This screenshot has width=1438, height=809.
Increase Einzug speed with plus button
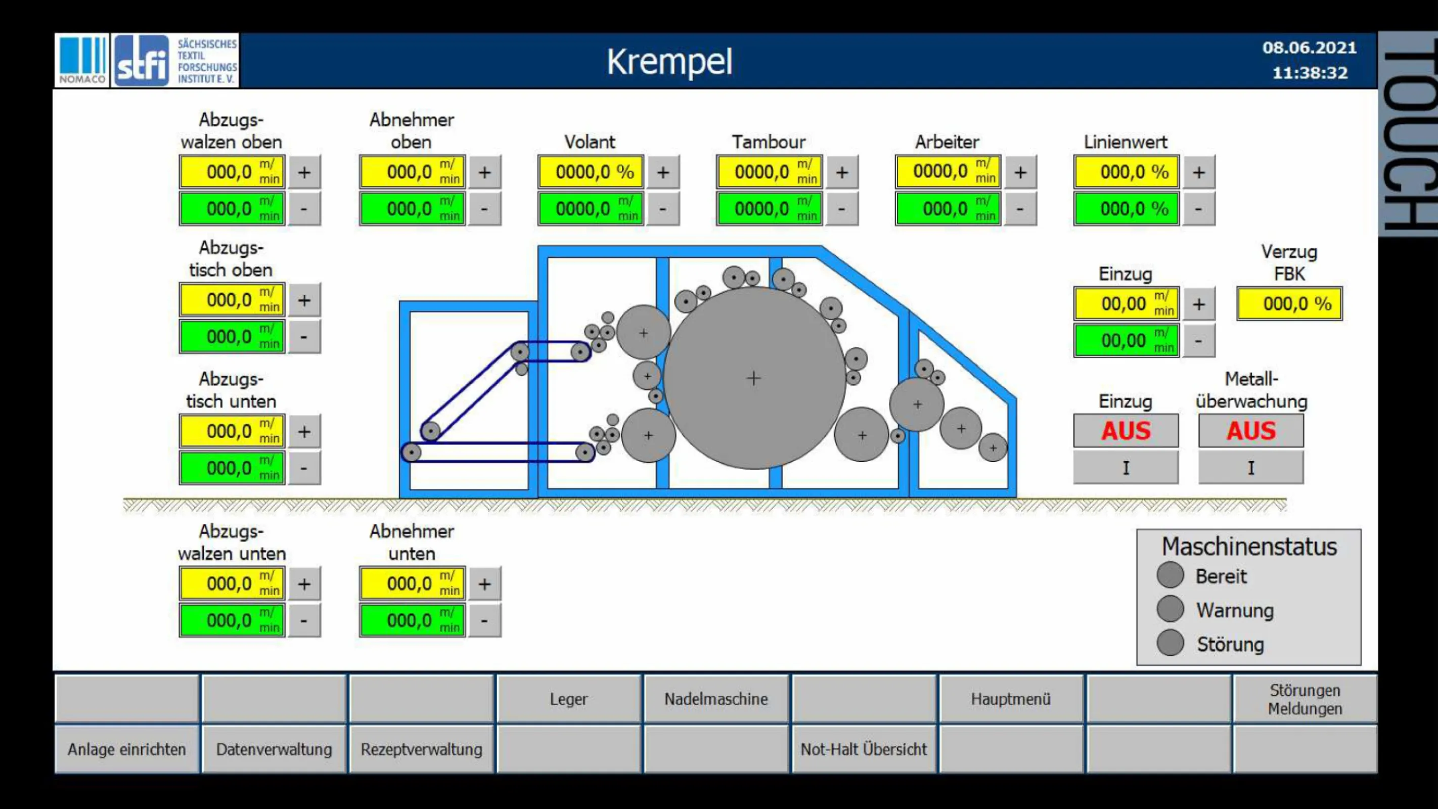click(x=1198, y=304)
